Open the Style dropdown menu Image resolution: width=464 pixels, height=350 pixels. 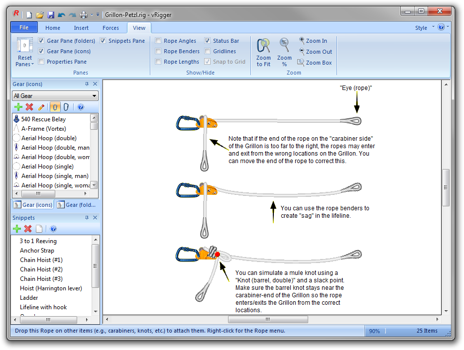[425, 28]
